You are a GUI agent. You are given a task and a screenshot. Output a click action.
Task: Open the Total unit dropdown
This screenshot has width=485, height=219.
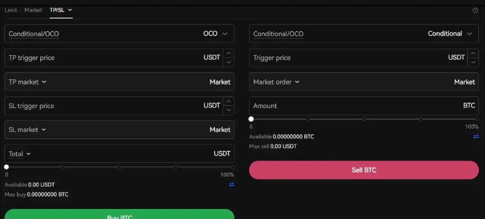click(x=19, y=154)
